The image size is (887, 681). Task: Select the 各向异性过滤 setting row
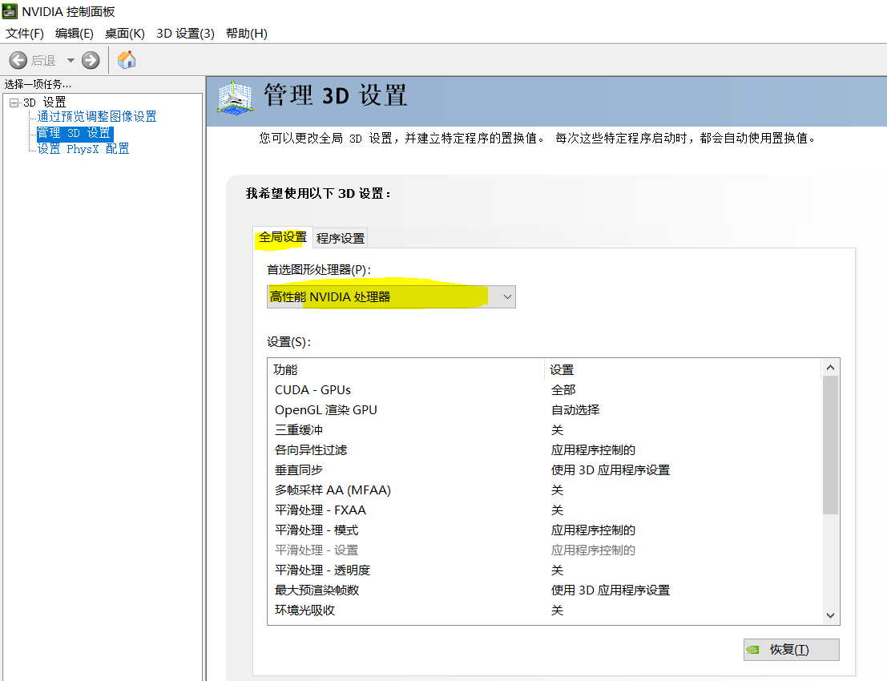[546, 450]
